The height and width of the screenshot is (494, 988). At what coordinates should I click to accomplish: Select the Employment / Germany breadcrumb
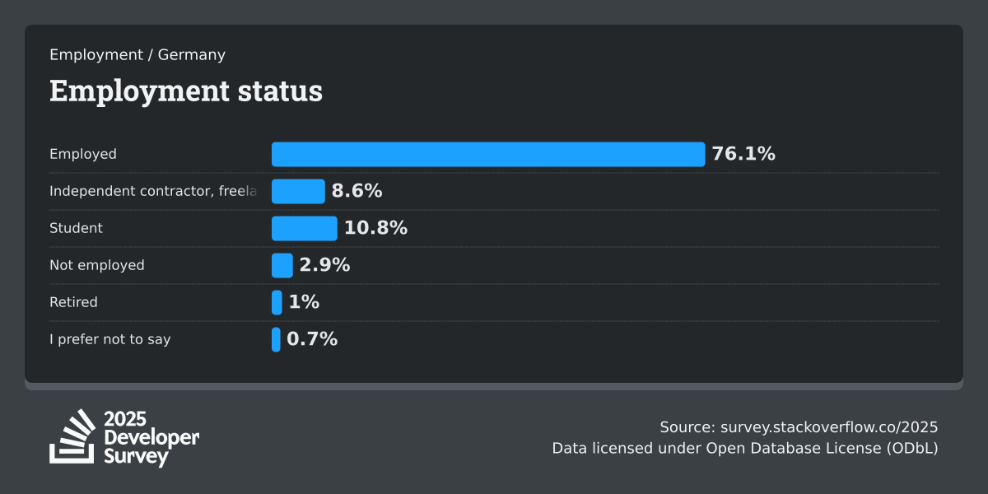pyautogui.click(x=137, y=55)
